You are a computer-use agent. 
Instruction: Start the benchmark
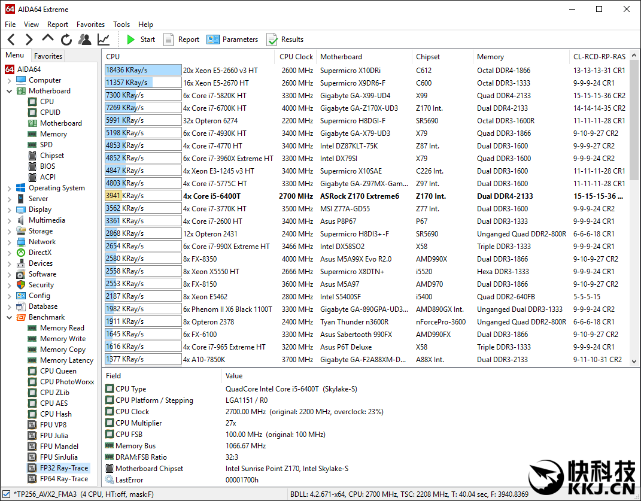click(x=141, y=40)
